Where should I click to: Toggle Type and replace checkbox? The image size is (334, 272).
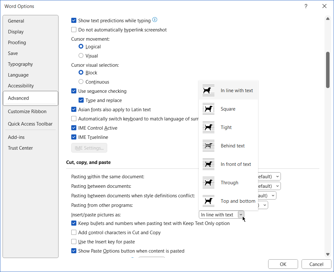click(x=81, y=100)
